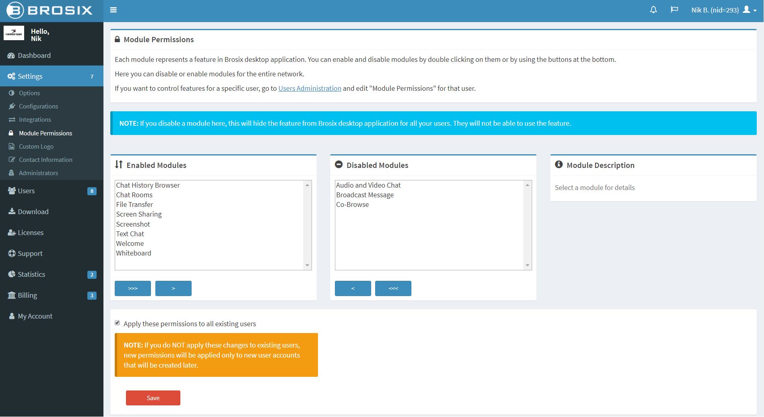
Task: Click the hamburger menu icon
Action: point(114,10)
